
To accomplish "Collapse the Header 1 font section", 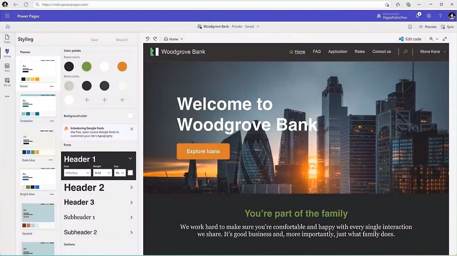I will [130, 159].
